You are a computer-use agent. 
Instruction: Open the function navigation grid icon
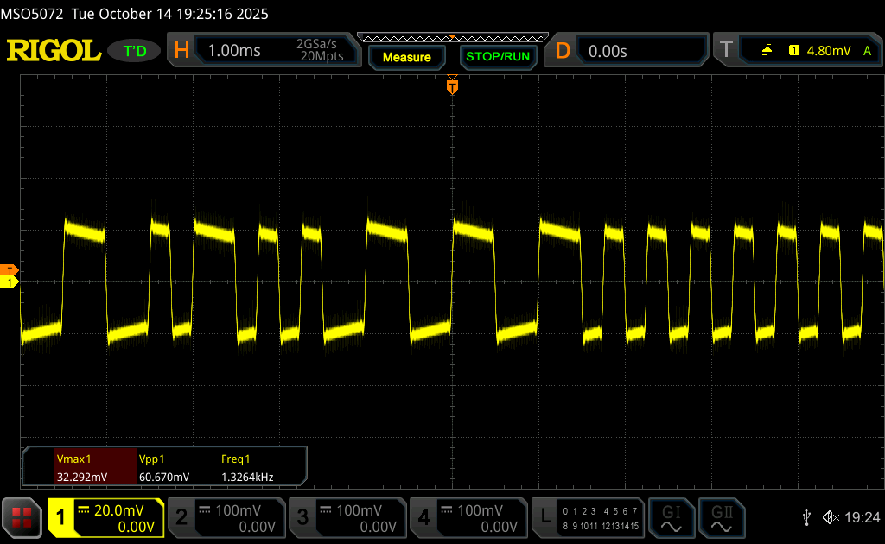22,517
